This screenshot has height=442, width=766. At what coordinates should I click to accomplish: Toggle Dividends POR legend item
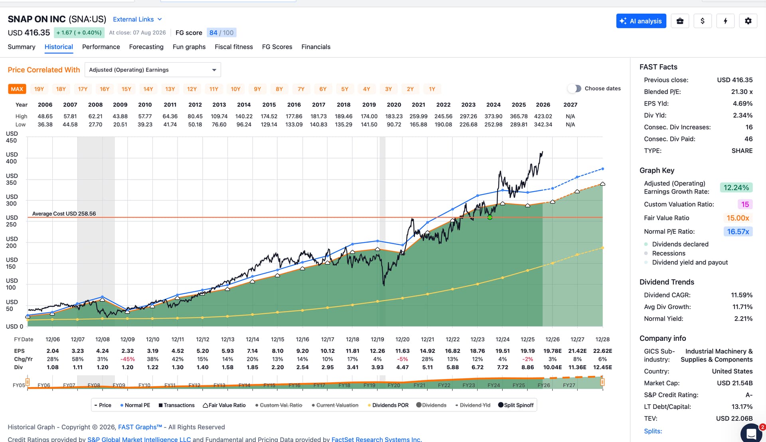388,405
